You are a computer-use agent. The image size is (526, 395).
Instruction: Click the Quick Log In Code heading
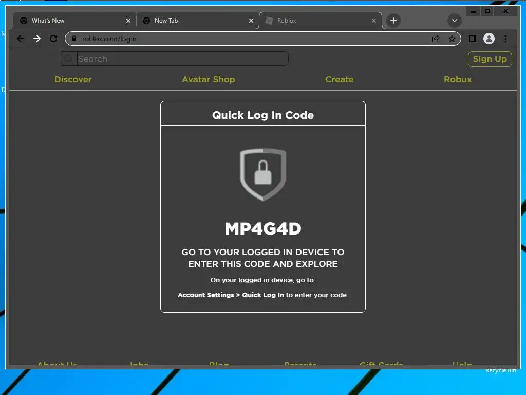point(263,115)
